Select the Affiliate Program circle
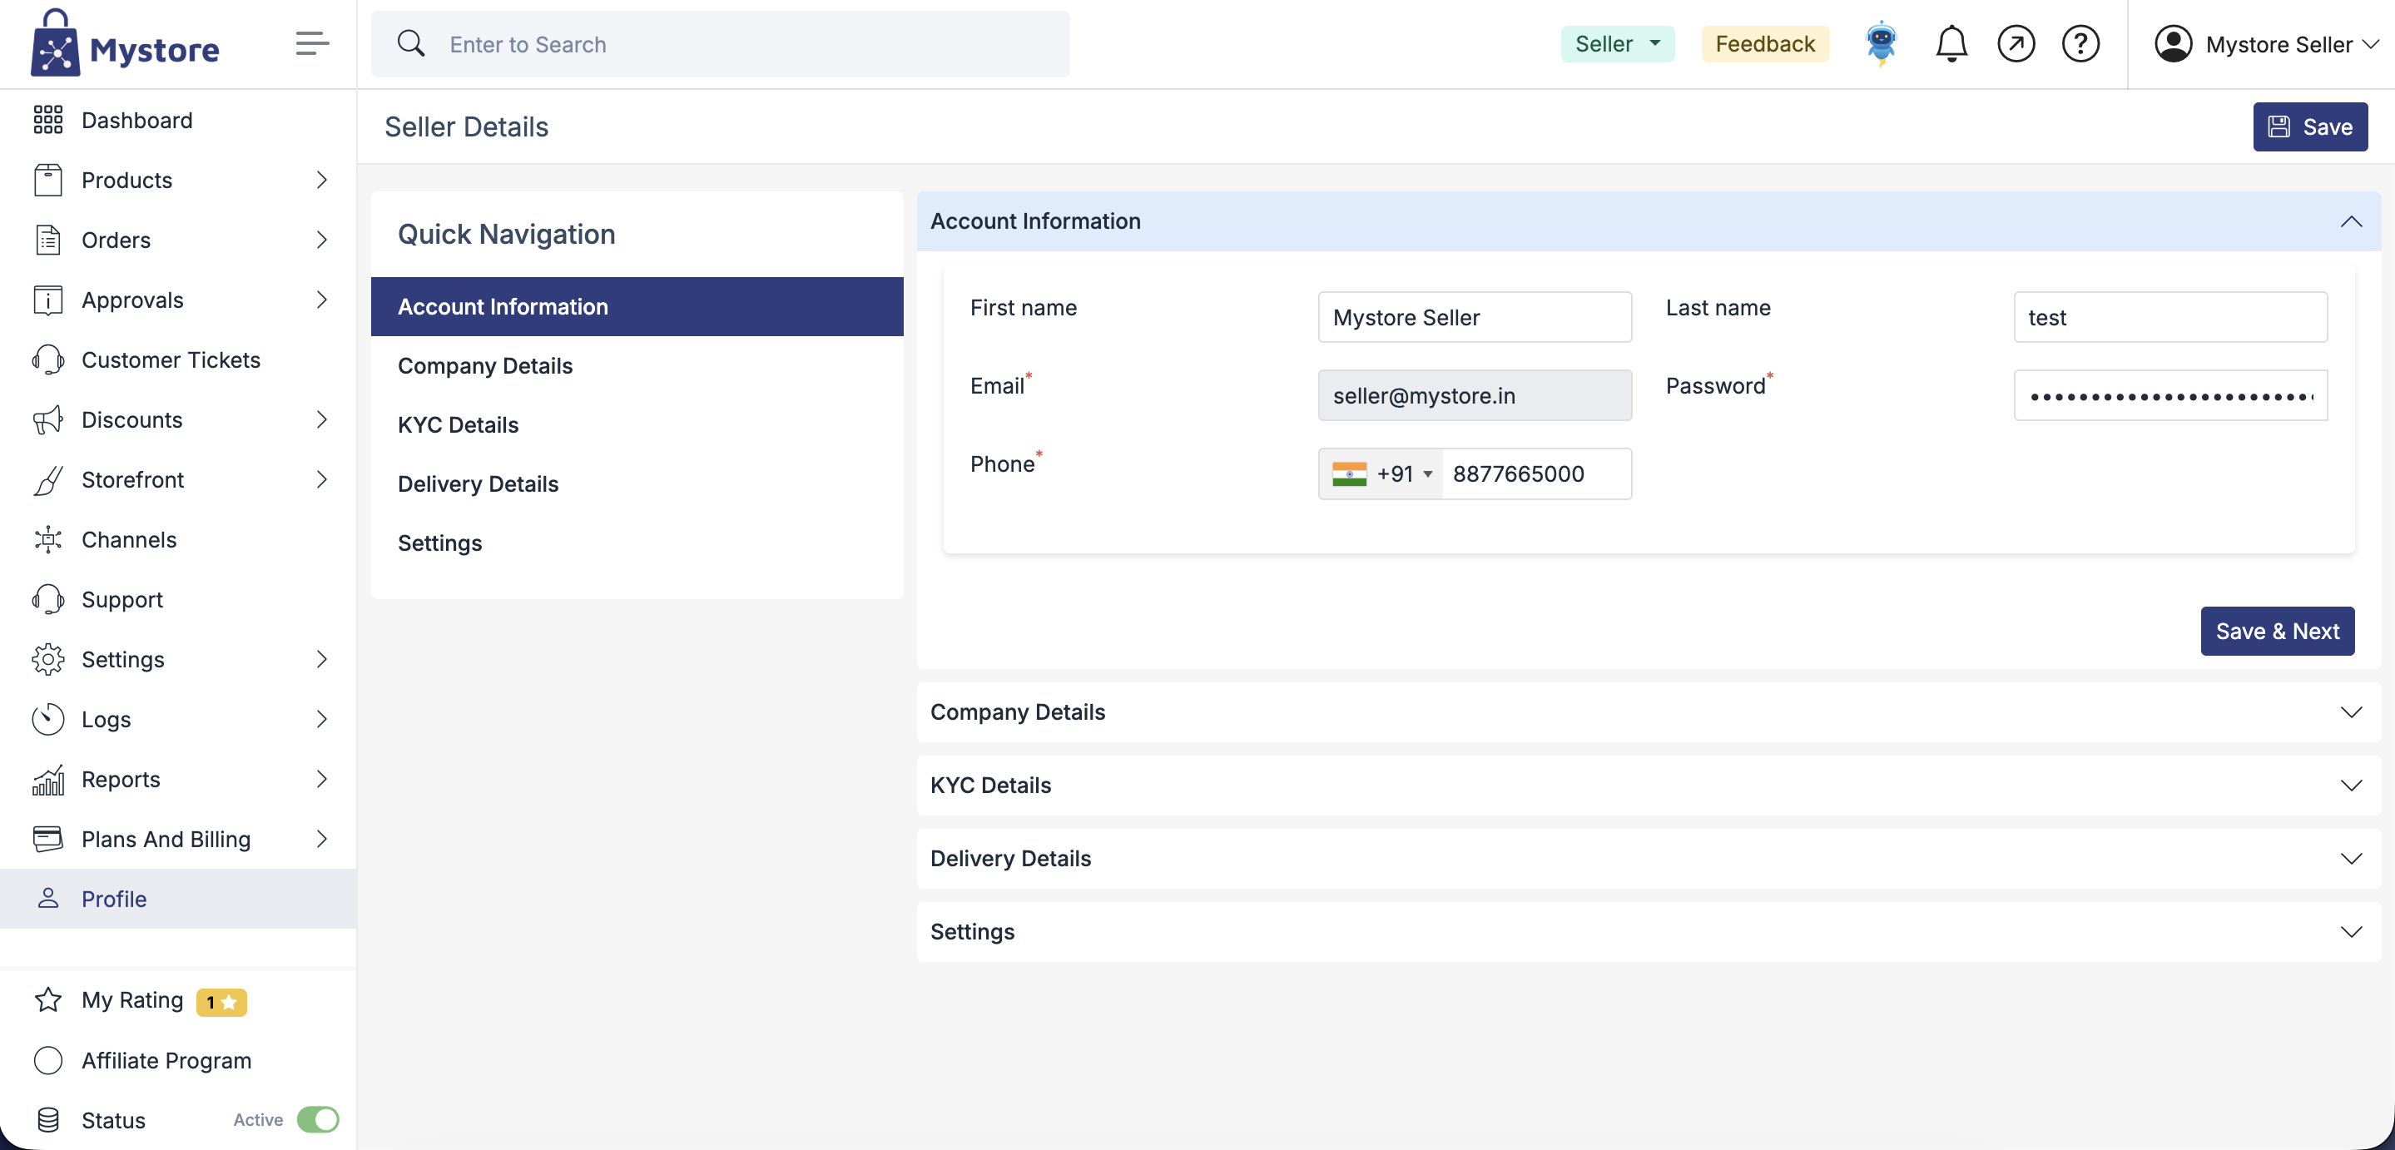 click(48, 1060)
